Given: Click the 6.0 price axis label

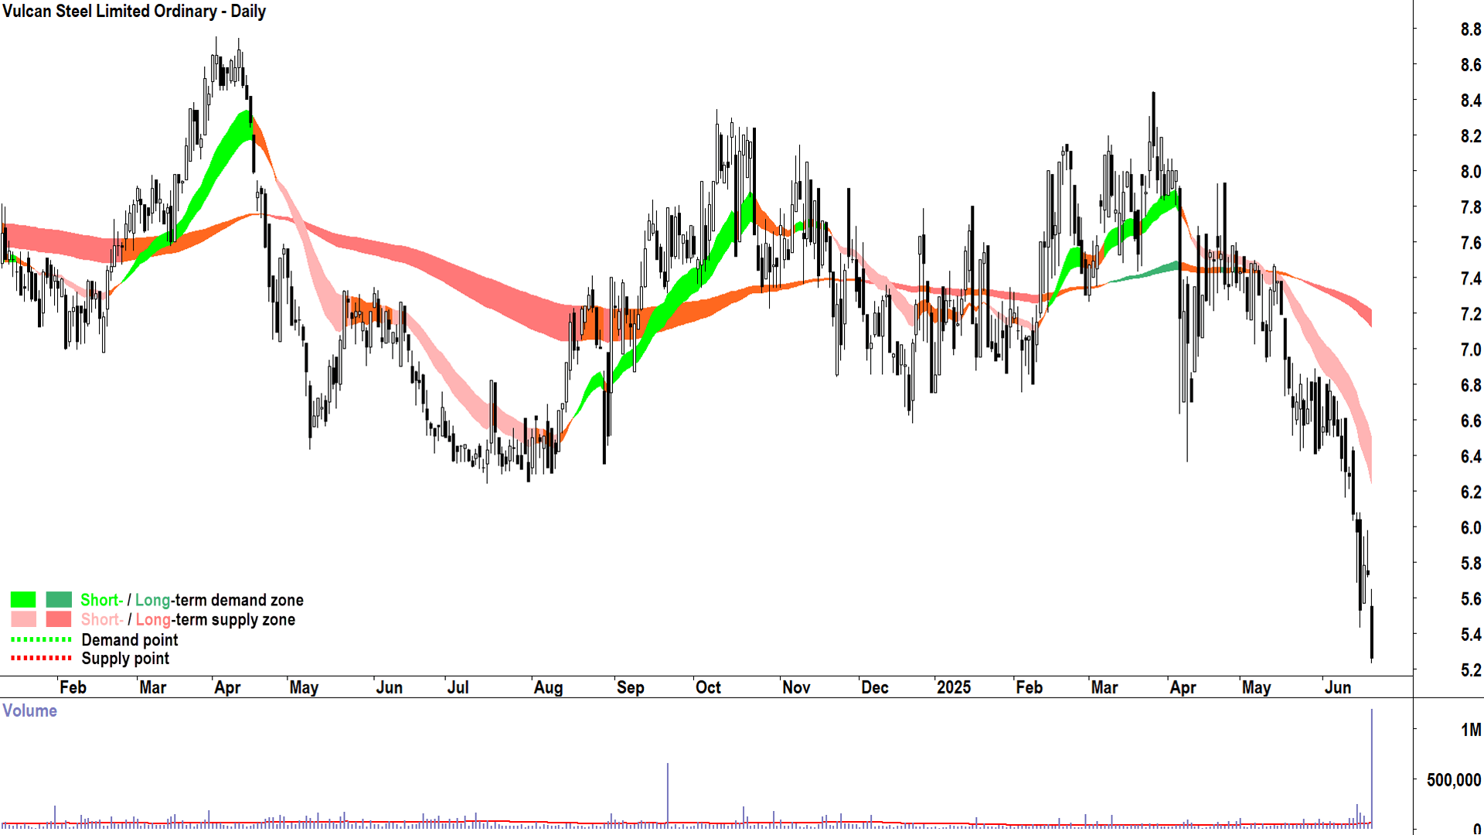Looking at the screenshot, I should [1470, 527].
